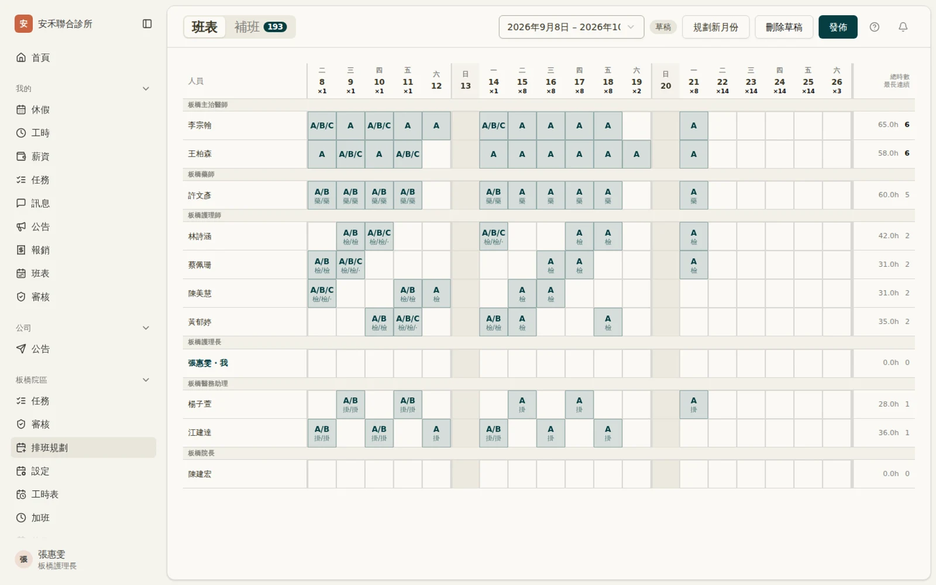This screenshot has width=936, height=585.
Task: Click 陳建宏 staff name
Action: [199, 474]
